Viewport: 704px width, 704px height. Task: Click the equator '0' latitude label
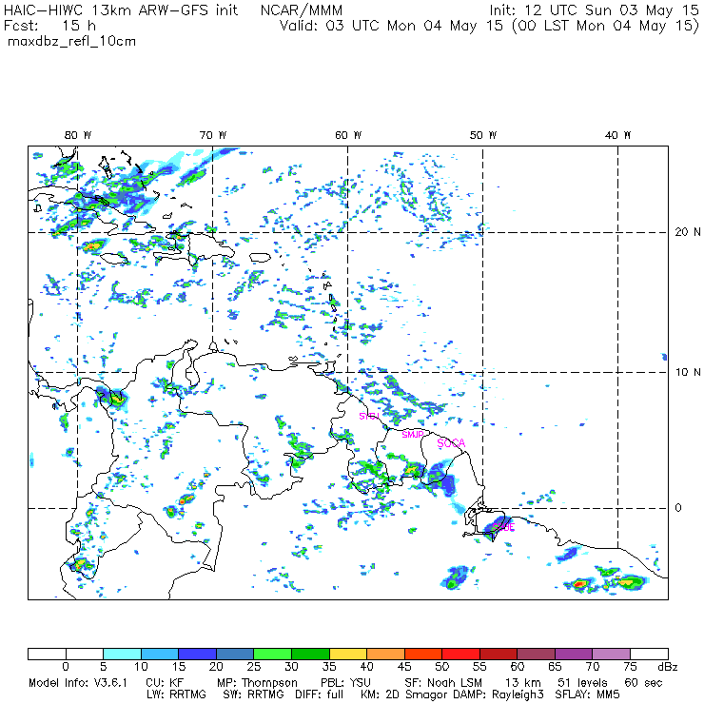pos(678,508)
